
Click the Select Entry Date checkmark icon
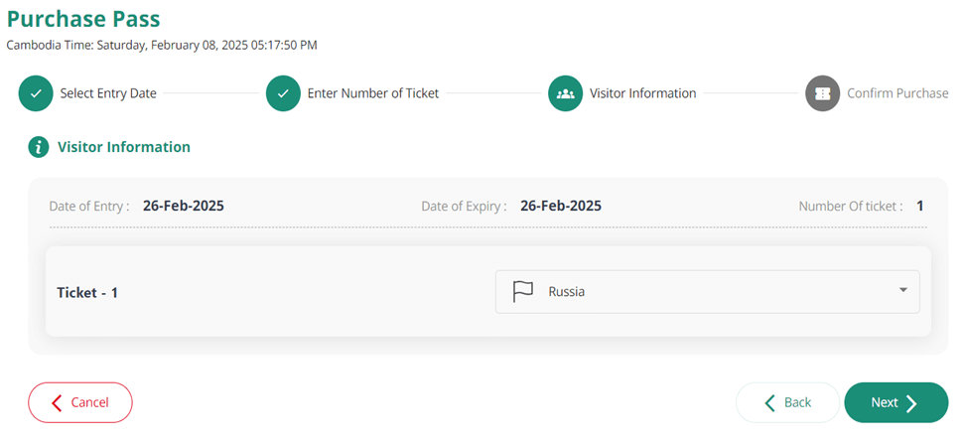pyautogui.click(x=36, y=93)
